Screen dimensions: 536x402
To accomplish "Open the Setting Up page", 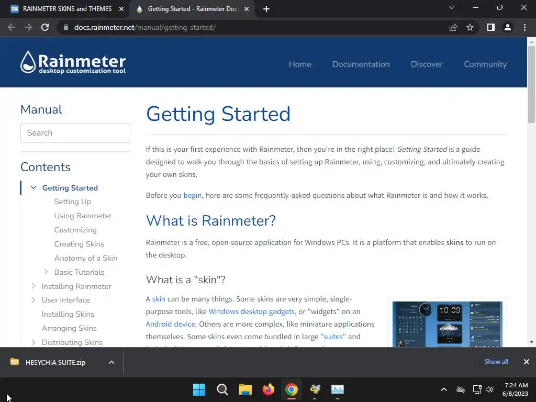I will tap(72, 202).
